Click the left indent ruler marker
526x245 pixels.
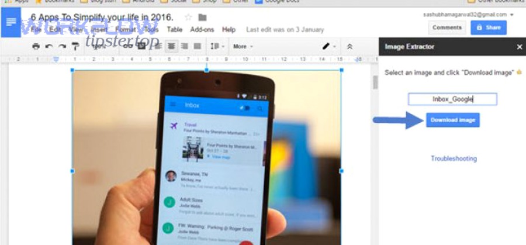56,60
